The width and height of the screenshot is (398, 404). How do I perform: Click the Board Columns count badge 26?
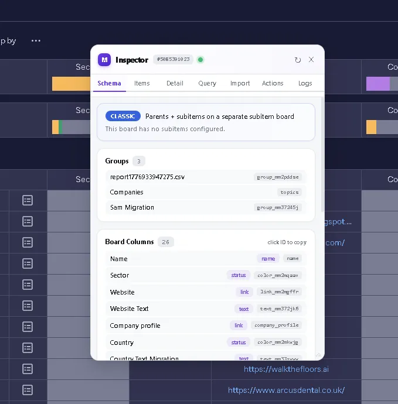point(166,242)
